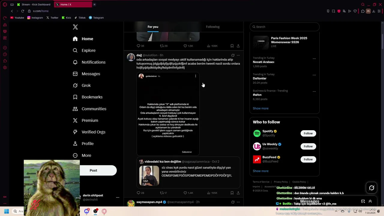Image resolution: width=384 pixels, height=216 pixels.
Task: Click Grok icon on saçmasapan.mp4 post
Action: [x=233, y=202]
